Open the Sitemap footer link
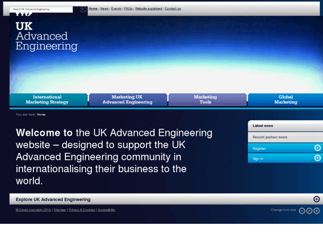Screen dimensions: 323x242 pos(60,210)
